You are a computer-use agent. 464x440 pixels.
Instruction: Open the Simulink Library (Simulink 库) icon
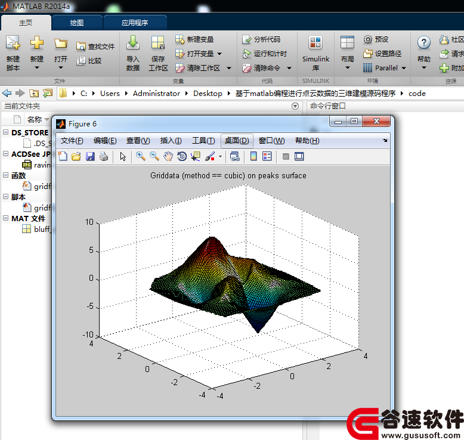(x=315, y=42)
